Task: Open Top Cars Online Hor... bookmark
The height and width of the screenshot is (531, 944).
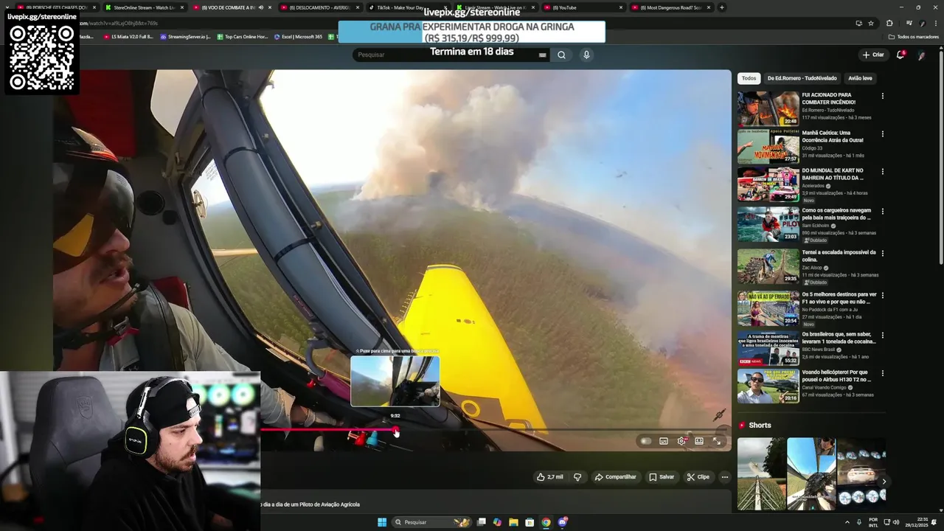Action: click(x=243, y=36)
